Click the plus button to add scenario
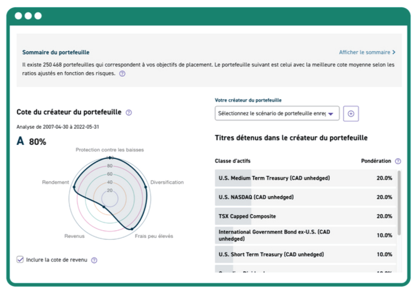Viewport: 418px width, 294px height. point(351,114)
